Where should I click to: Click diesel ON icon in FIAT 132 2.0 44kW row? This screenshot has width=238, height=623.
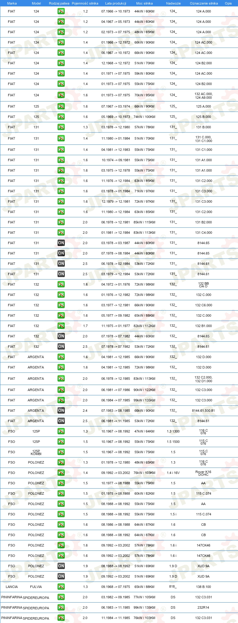[x=61, y=336]
